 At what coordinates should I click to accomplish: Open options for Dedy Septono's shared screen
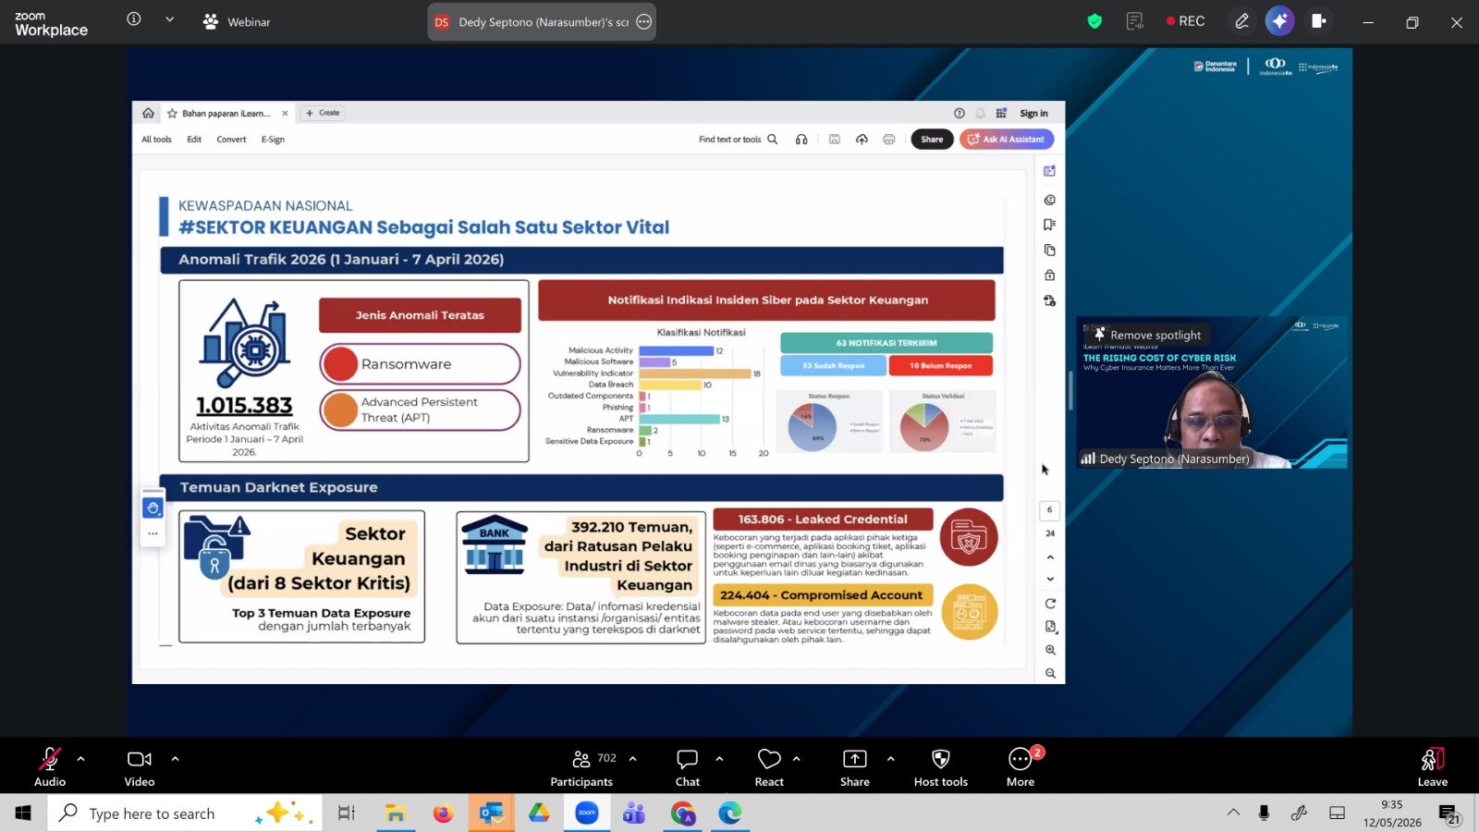pos(644,21)
